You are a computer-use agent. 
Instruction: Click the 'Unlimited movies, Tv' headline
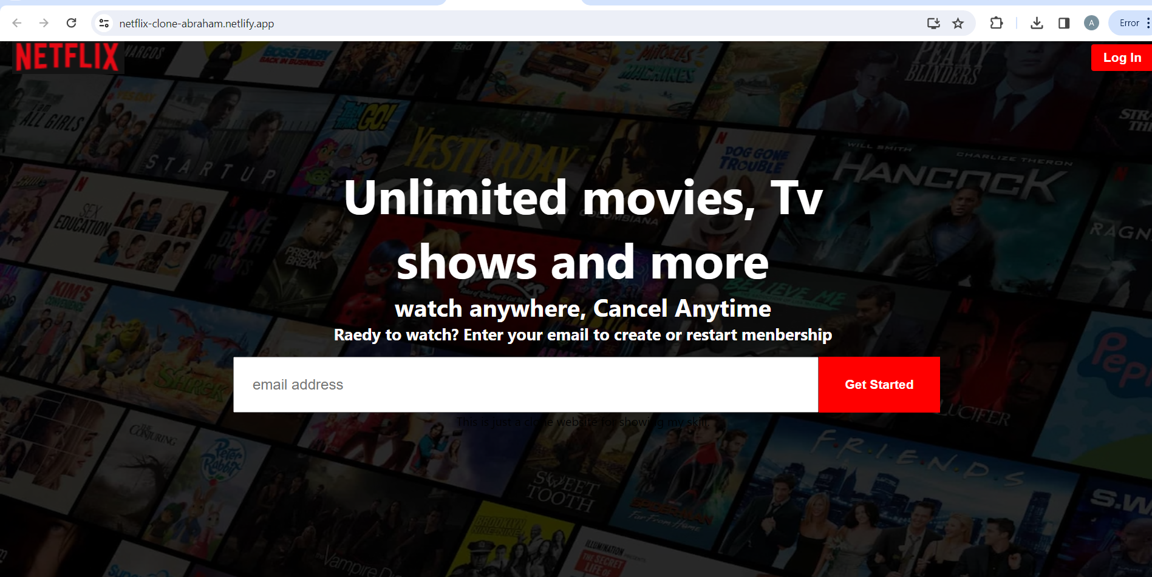582,198
